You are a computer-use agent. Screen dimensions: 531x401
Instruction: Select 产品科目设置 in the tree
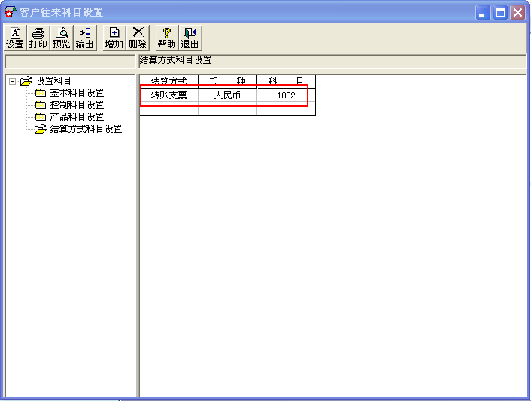click(x=77, y=117)
